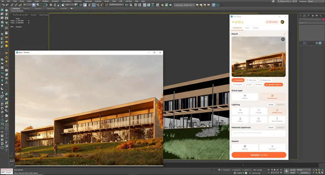The height and width of the screenshot is (175, 325).
Task: Choose the rectangular selection region tool
Action: point(42,5)
